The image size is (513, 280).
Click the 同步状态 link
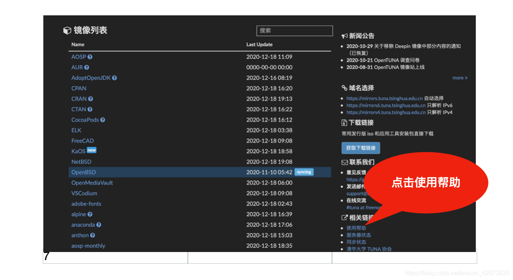(x=356, y=242)
